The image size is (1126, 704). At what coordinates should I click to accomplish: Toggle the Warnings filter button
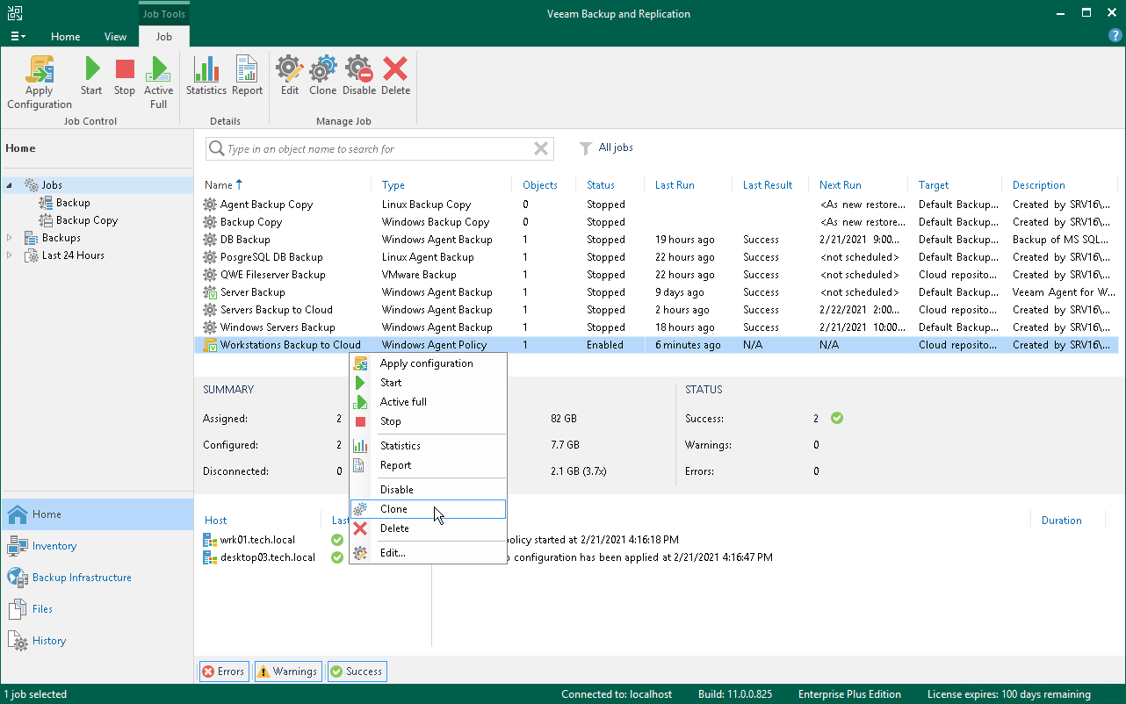pos(288,672)
